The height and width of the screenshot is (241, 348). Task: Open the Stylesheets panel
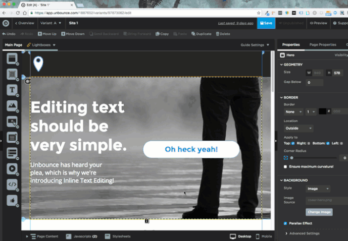click(118, 236)
